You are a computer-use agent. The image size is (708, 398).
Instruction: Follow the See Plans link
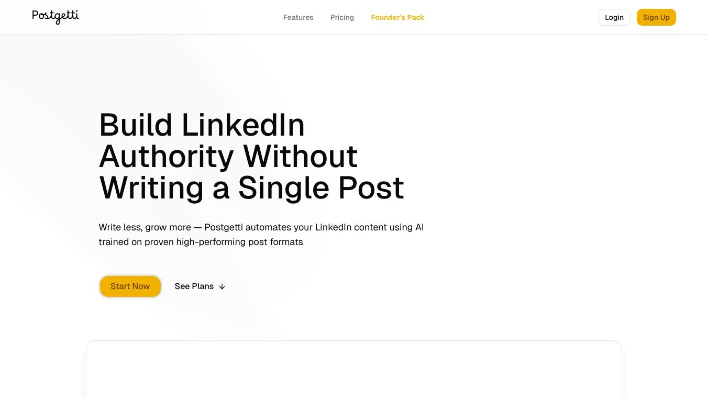(x=194, y=286)
